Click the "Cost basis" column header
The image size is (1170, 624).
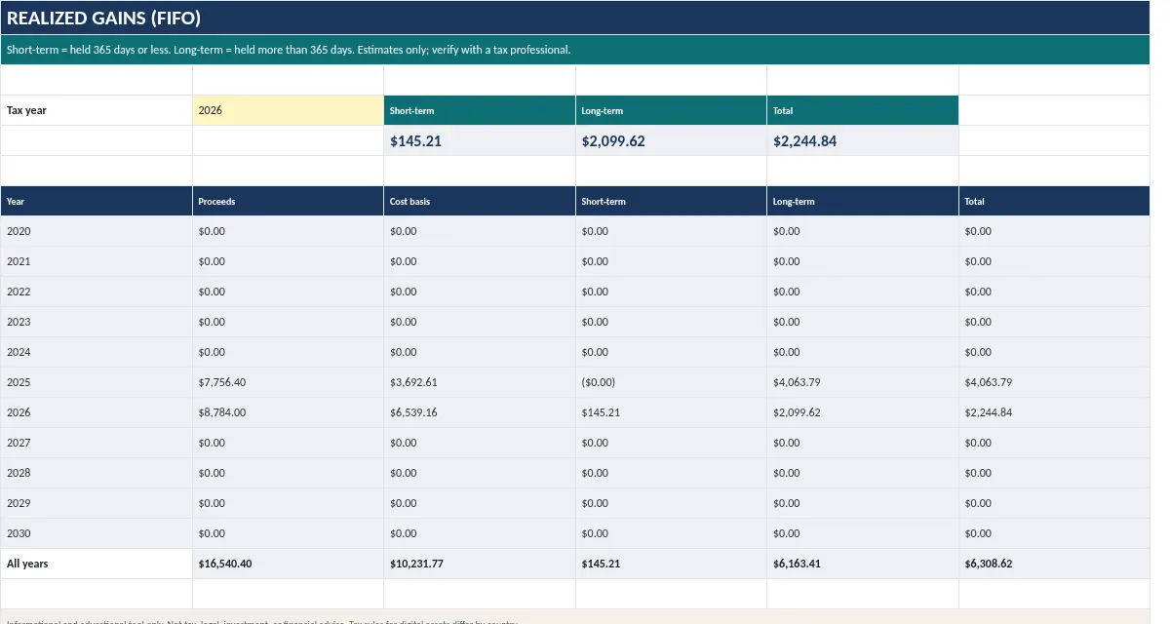[x=480, y=201]
